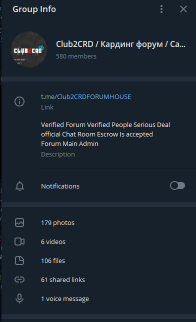The height and width of the screenshot is (322, 196).
Task: Click the bell notifications icon
Action: pyautogui.click(x=19, y=186)
